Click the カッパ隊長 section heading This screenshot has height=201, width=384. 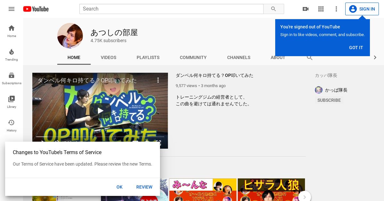point(326,75)
